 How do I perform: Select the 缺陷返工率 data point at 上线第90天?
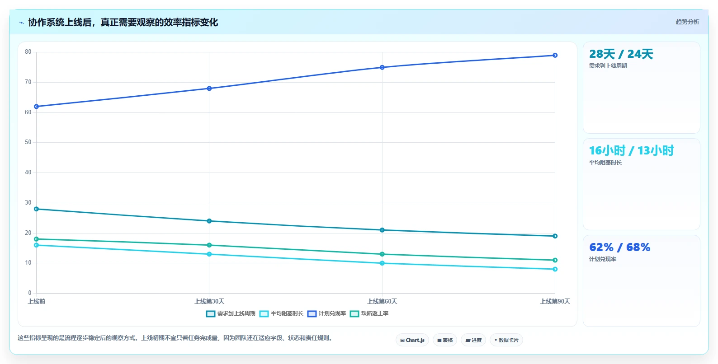tap(555, 260)
